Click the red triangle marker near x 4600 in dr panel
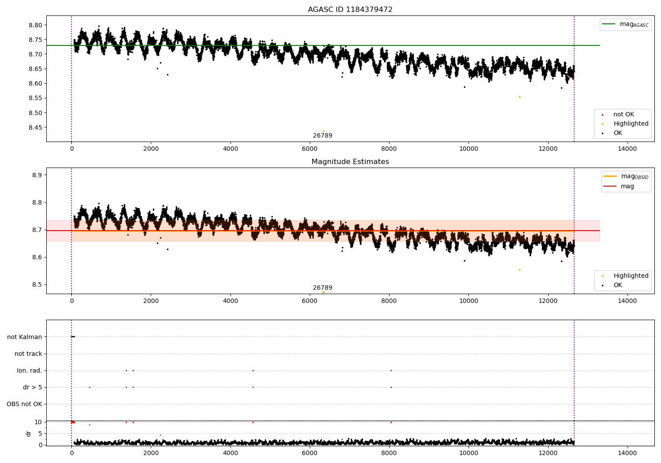The image size is (661, 463). point(253,422)
